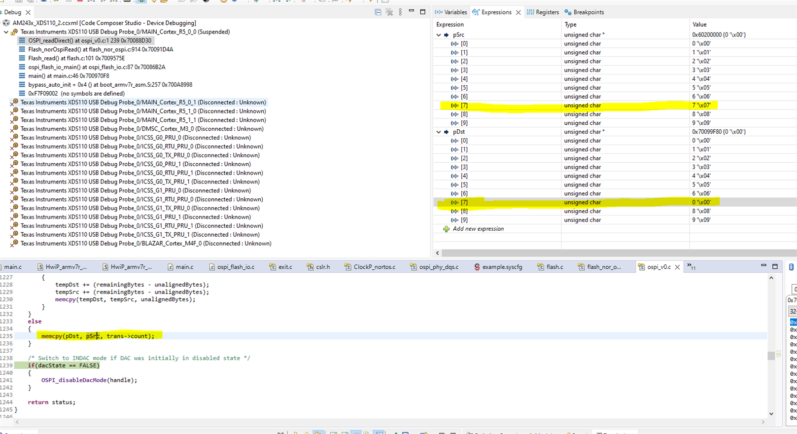The height and width of the screenshot is (434, 797).
Task: Select ospi_flash_io_main() stack frame
Action: [x=97, y=67]
